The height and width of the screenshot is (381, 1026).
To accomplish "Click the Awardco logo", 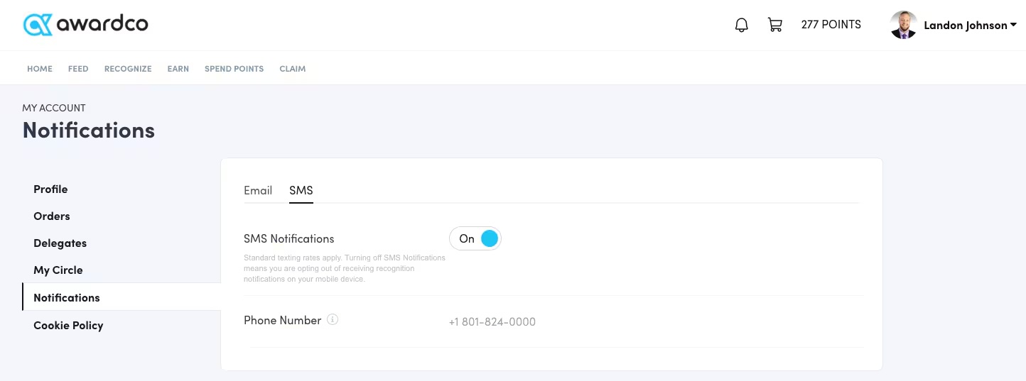I will 85,25.
